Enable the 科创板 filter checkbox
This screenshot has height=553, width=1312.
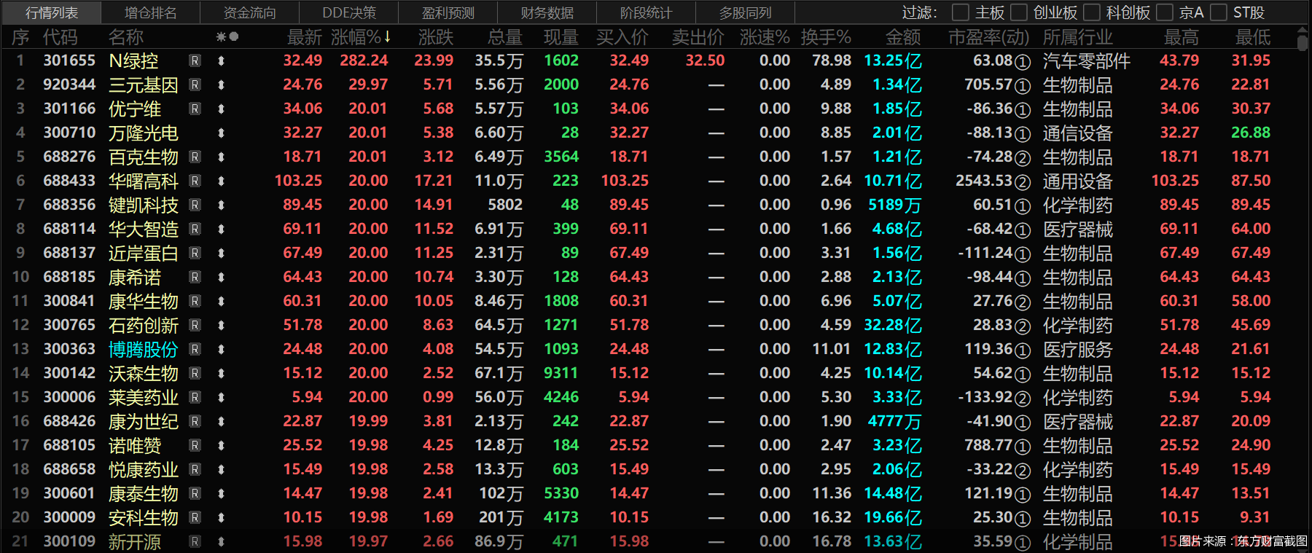pos(1092,12)
